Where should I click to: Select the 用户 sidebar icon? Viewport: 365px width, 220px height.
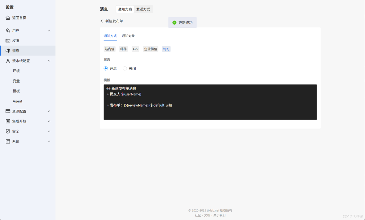(7, 30)
